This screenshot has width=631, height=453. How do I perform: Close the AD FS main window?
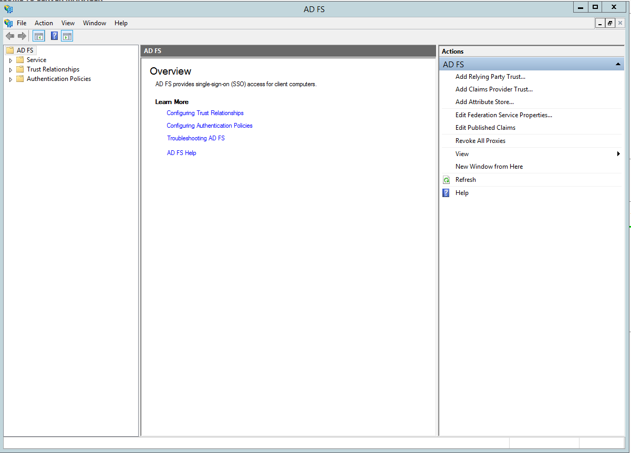click(x=614, y=7)
